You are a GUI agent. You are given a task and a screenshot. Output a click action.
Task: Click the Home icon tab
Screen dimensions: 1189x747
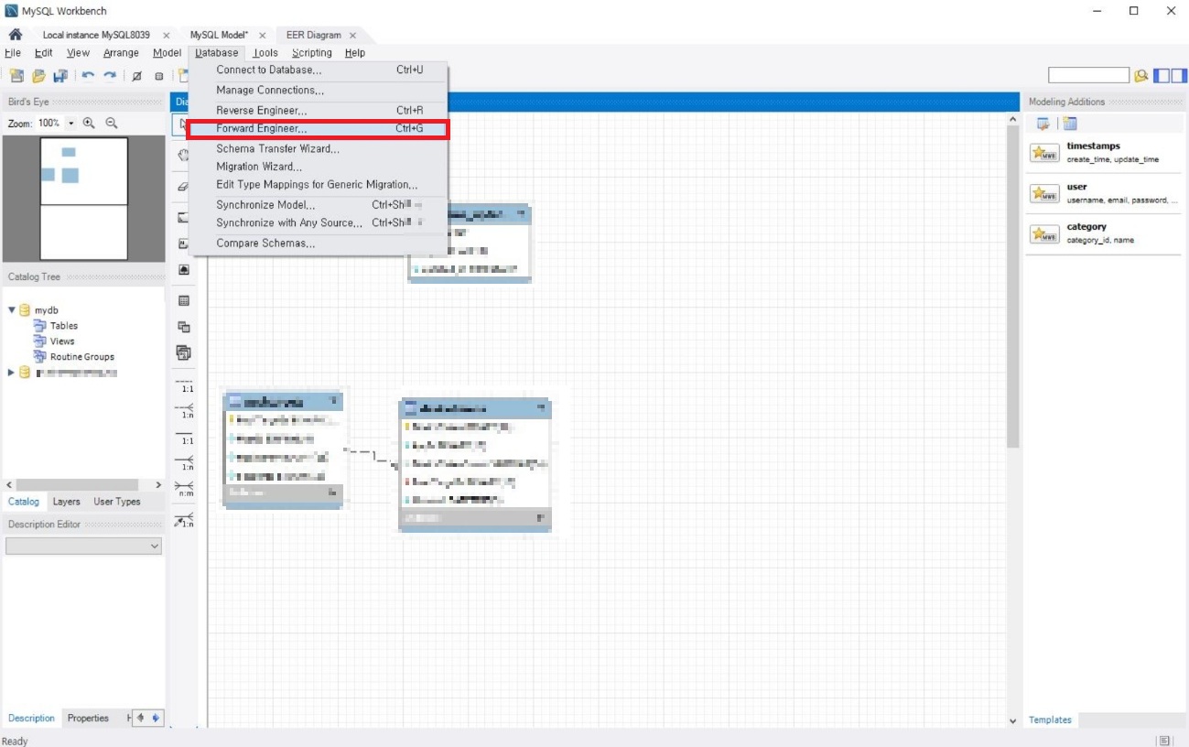pos(16,35)
